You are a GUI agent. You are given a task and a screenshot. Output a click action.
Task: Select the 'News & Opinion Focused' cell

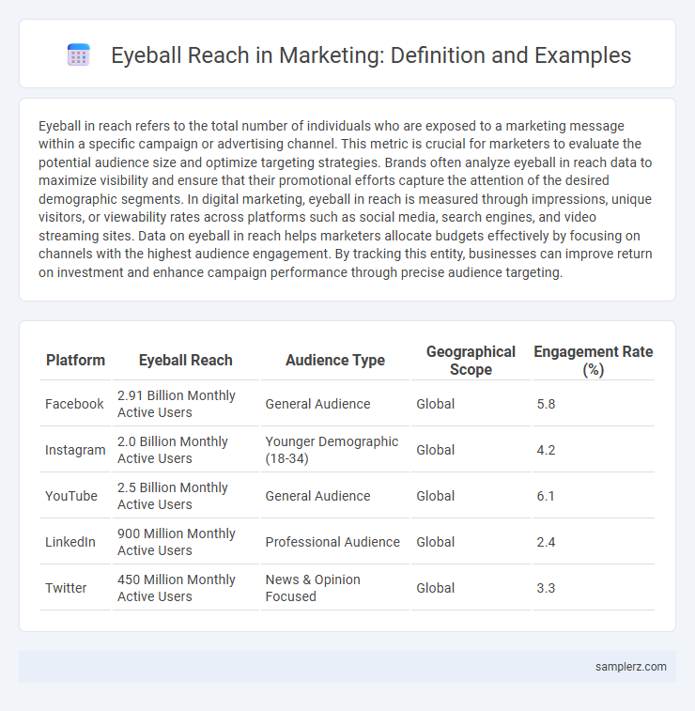(x=313, y=588)
